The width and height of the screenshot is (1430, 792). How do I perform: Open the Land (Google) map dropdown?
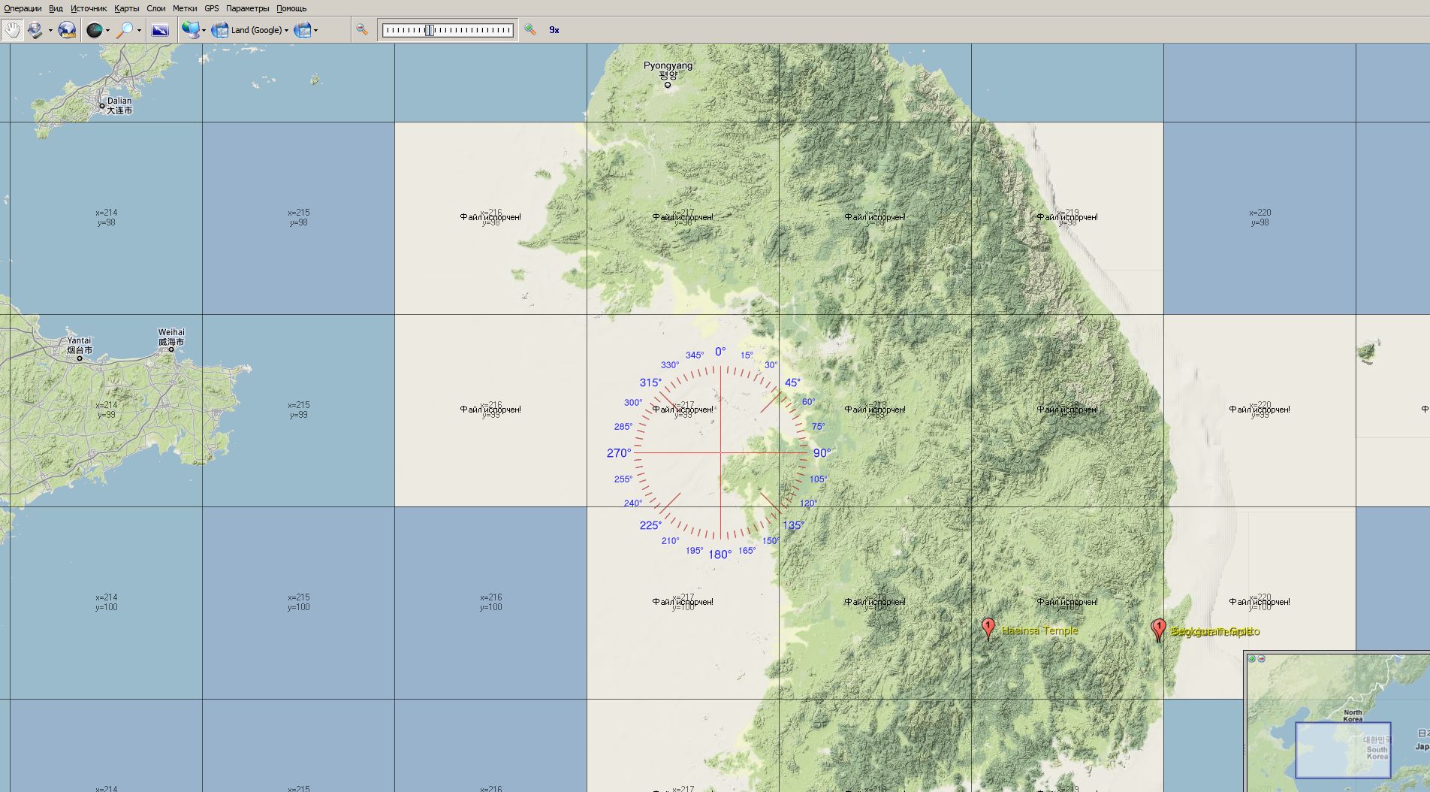pyautogui.click(x=258, y=30)
